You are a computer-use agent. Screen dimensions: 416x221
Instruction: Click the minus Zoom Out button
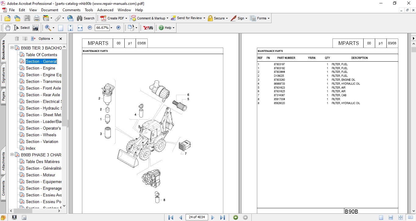[x=90, y=28]
